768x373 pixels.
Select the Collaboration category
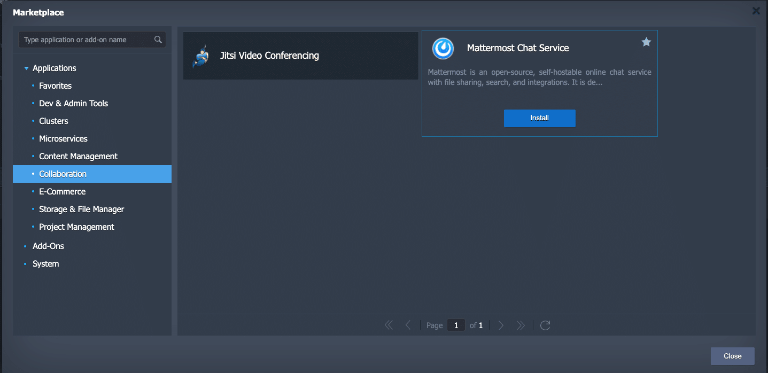[x=92, y=174]
